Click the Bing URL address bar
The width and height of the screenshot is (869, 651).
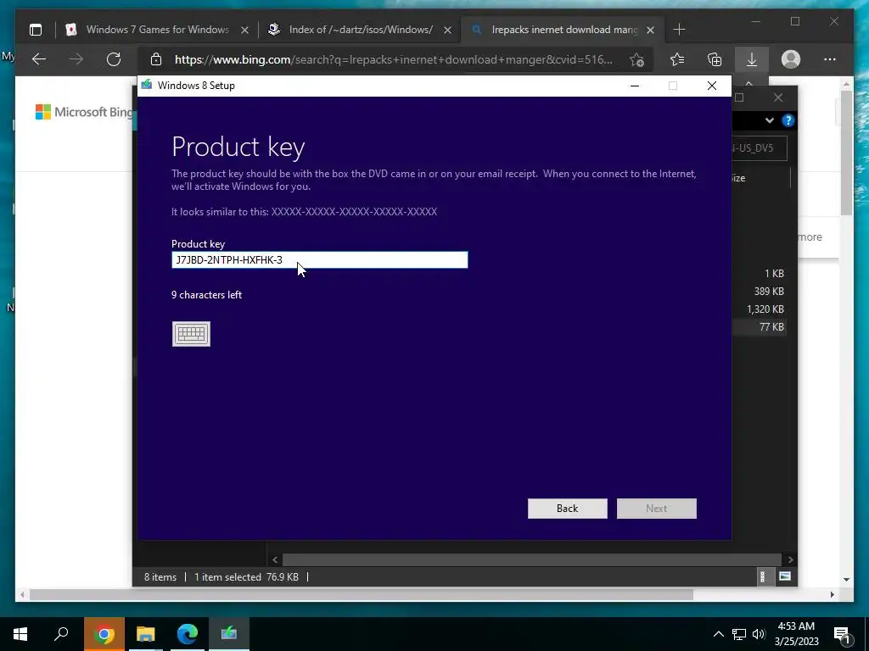click(x=394, y=59)
